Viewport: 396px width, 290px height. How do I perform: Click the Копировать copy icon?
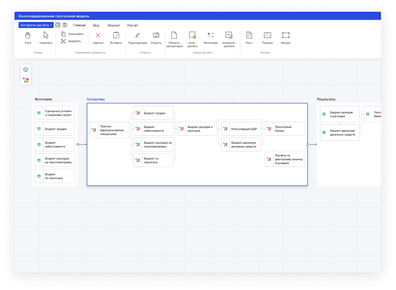click(63, 34)
